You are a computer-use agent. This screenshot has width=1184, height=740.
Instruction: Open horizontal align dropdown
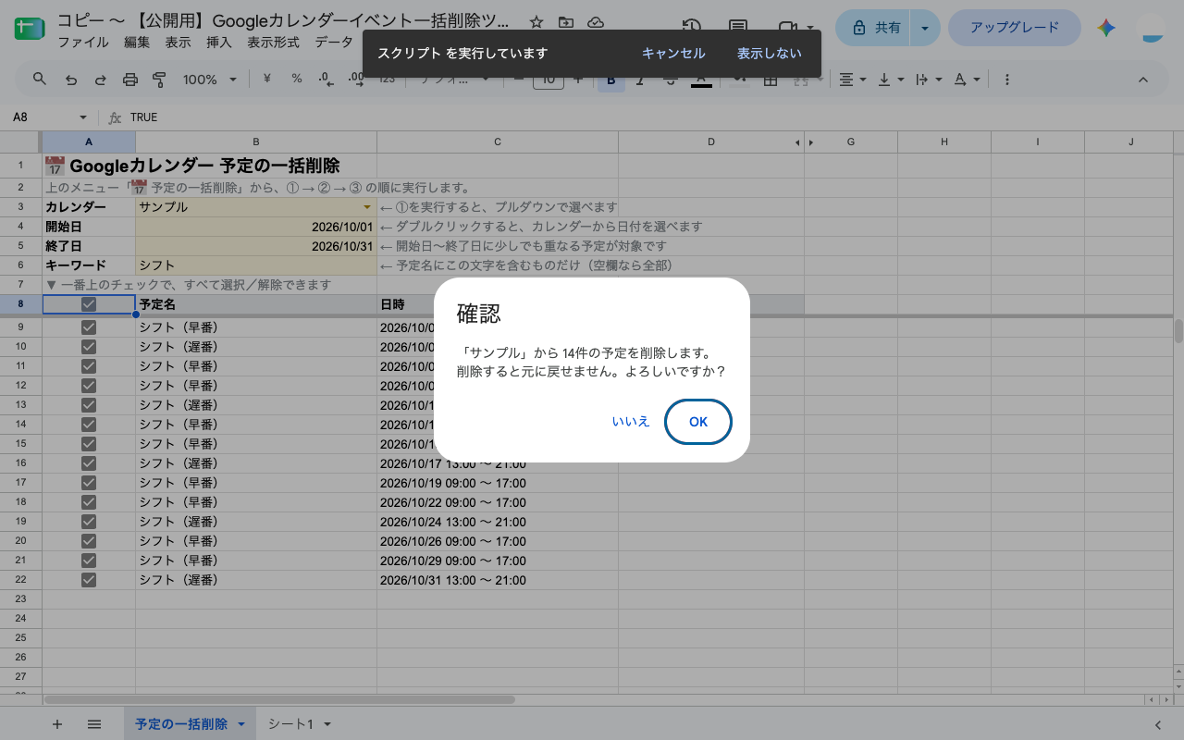852,80
